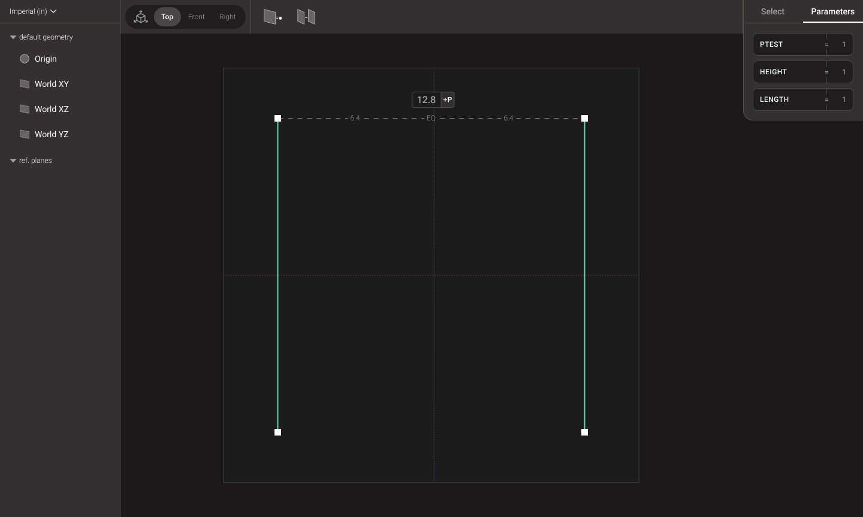The width and height of the screenshot is (863, 517).
Task: Select the single reference plane tool
Action: pyautogui.click(x=272, y=17)
